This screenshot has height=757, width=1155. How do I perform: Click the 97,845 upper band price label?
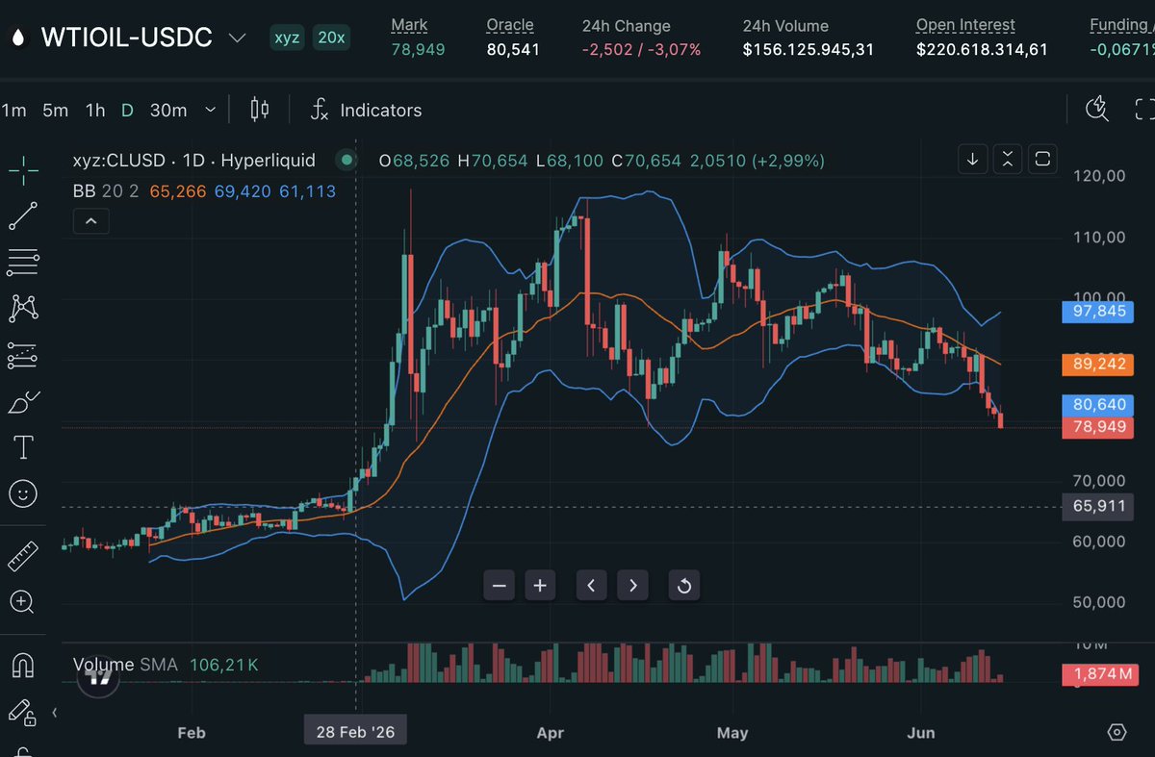click(x=1098, y=311)
